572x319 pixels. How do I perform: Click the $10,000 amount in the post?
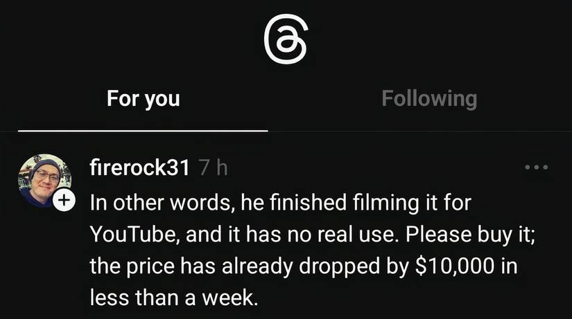click(x=455, y=266)
